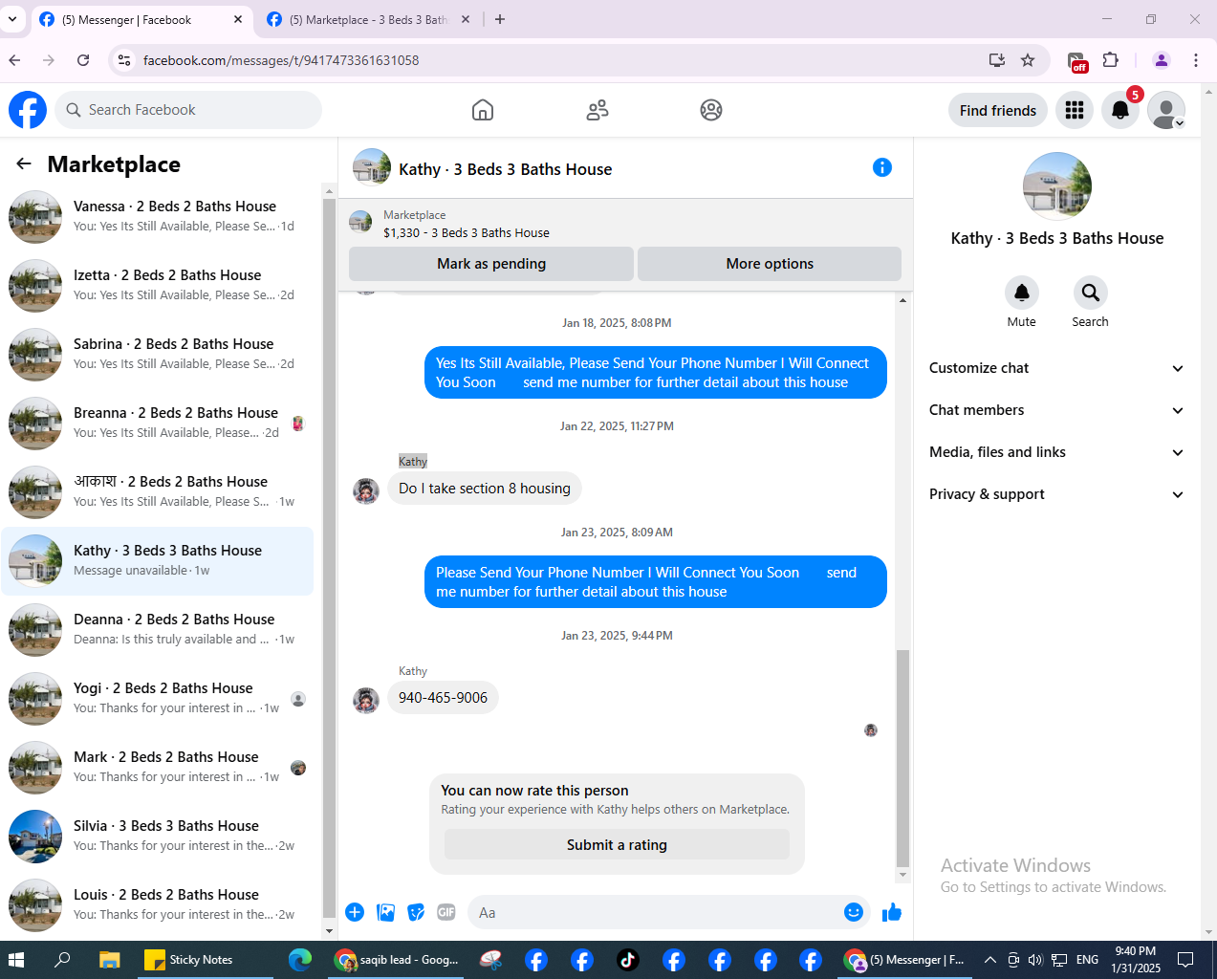Open the Windows Start menu

coord(16,960)
